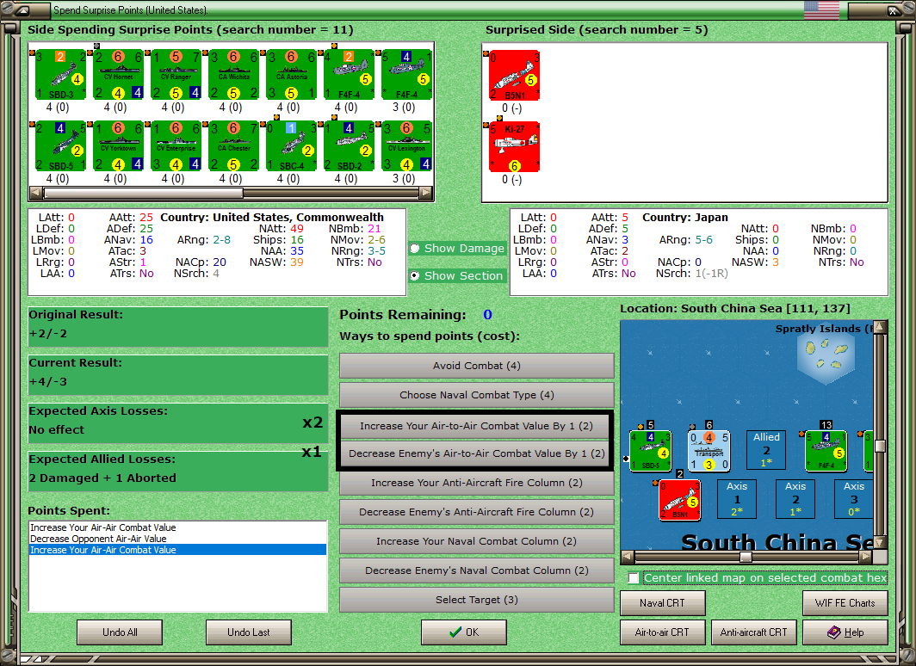
Task: Select the CV Lexington carrier unit
Action: click(x=407, y=146)
